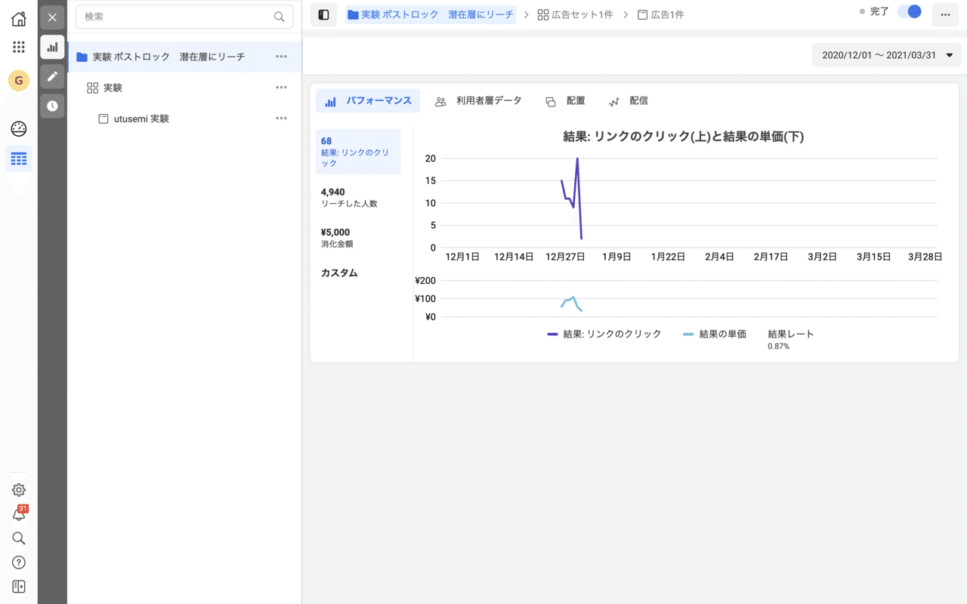Screen dimensions: 967x604
Task: Click the Home icon in left sidebar
Action: point(19,19)
